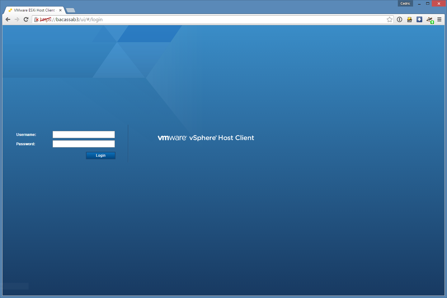
Task: Click the "Username:" label
Action: pos(26,135)
